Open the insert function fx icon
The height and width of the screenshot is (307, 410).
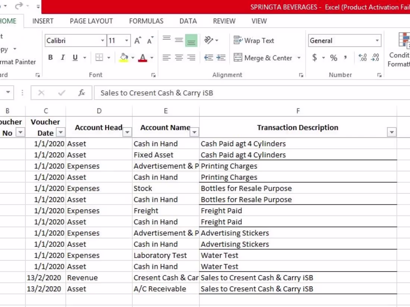(x=82, y=93)
